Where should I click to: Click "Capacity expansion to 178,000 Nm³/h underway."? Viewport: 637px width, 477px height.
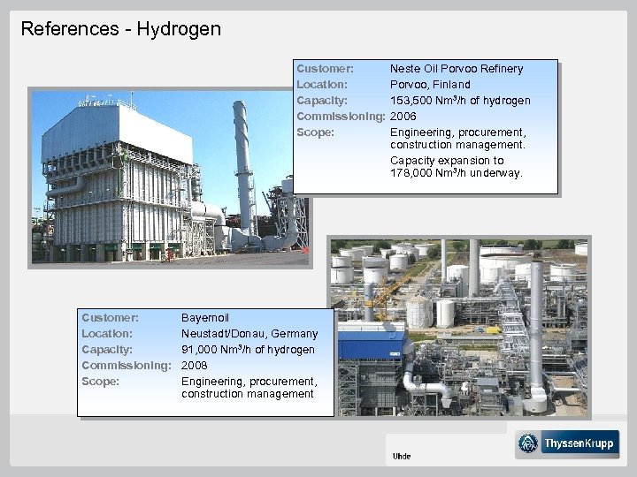tap(457, 167)
